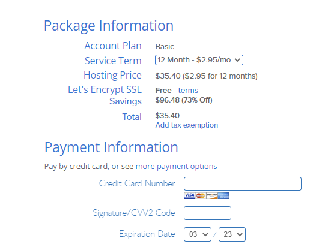This screenshot has height=247, width=310.
Task: Expand the expiration year dropdown
Action: [x=232, y=234]
